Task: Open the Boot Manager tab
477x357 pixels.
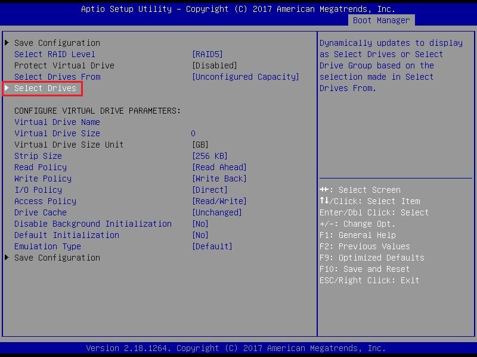Action: pyautogui.click(x=381, y=20)
